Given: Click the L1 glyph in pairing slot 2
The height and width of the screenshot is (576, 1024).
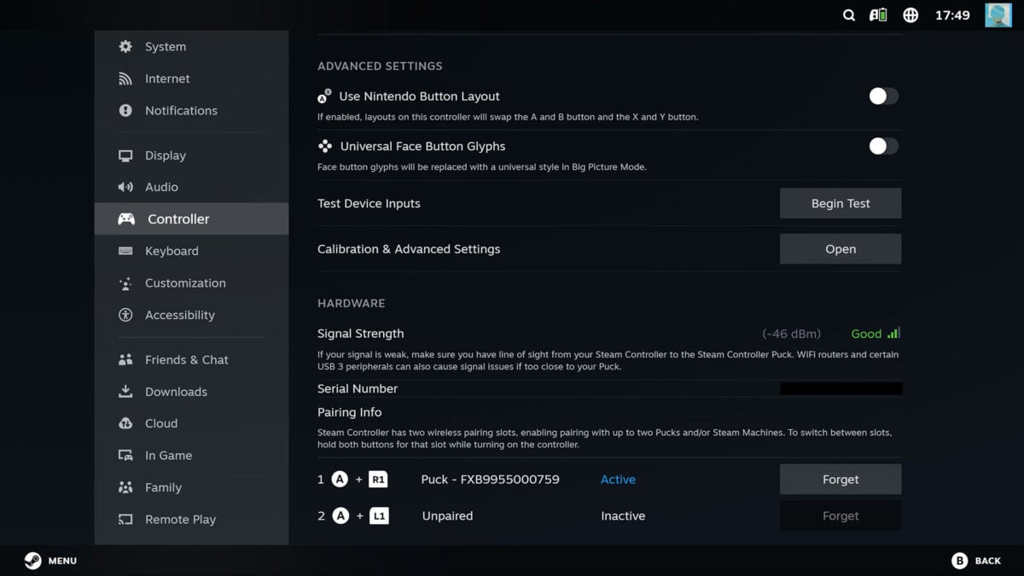Looking at the screenshot, I should click(379, 516).
